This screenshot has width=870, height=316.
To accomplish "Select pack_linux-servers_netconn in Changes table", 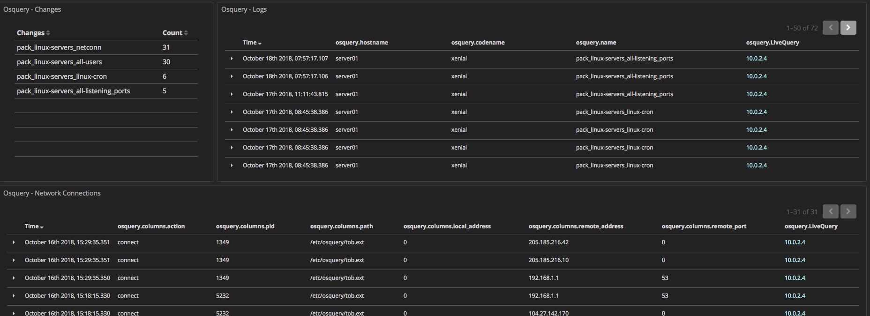I will point(59,47).
